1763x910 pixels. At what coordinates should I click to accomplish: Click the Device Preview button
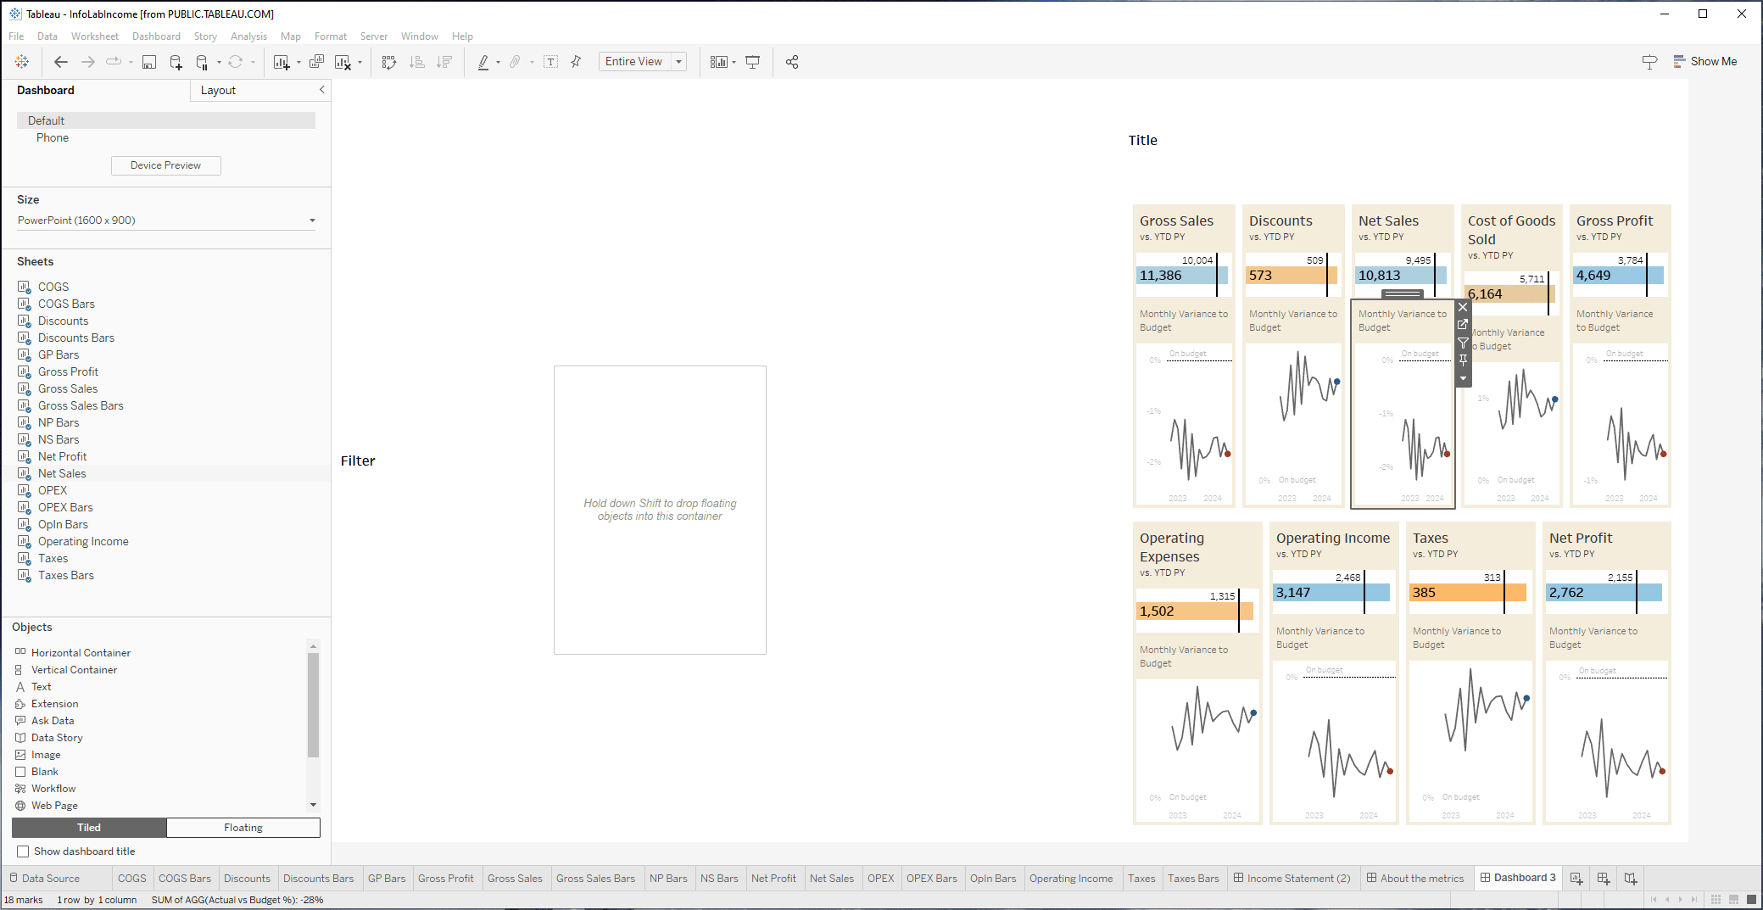pos(165,165)
